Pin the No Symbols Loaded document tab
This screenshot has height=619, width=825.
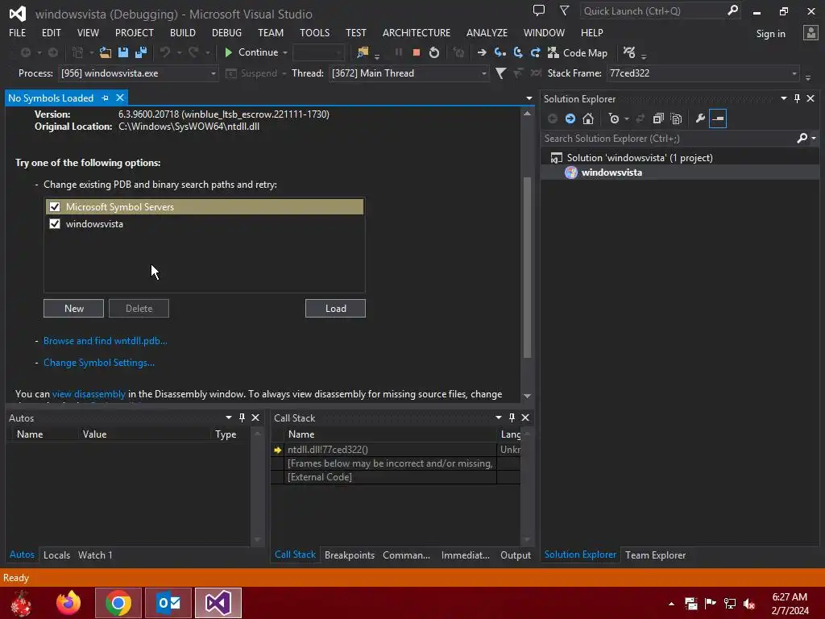click(x=106, y=98)
